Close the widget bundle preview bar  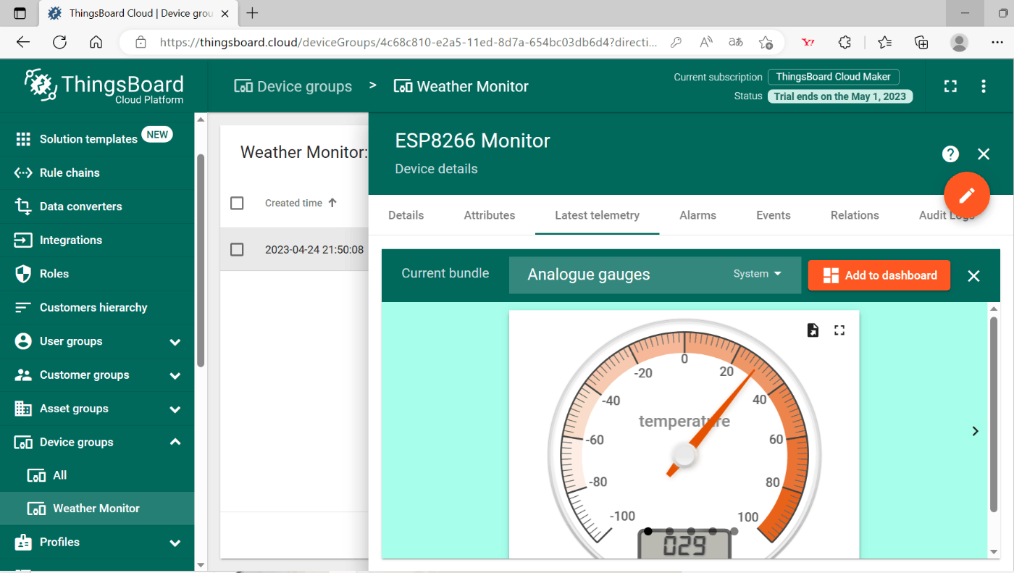pyautogui.click(x=973, y=275)
